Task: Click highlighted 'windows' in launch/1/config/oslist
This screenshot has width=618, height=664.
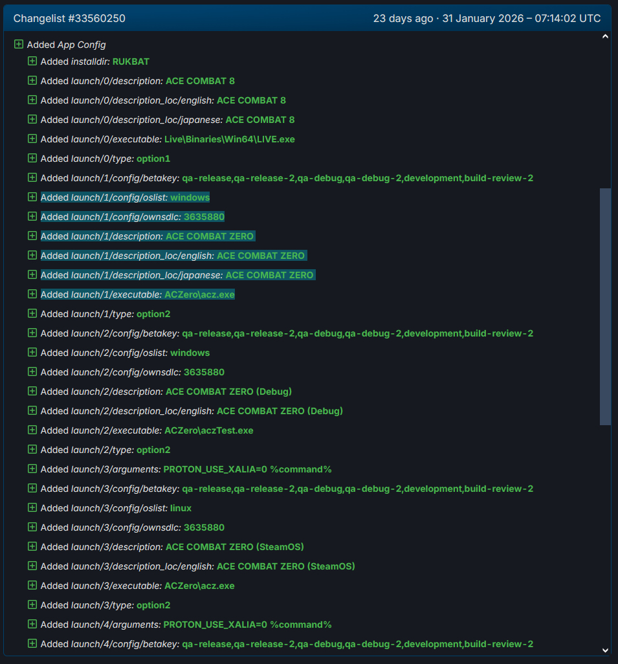Action: coord(190,197)
